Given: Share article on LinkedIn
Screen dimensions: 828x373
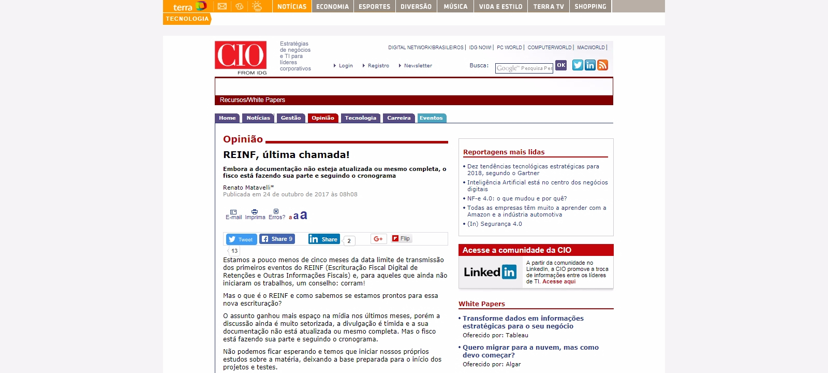Looking at the screenshot, I should click(x=324, y=239).
